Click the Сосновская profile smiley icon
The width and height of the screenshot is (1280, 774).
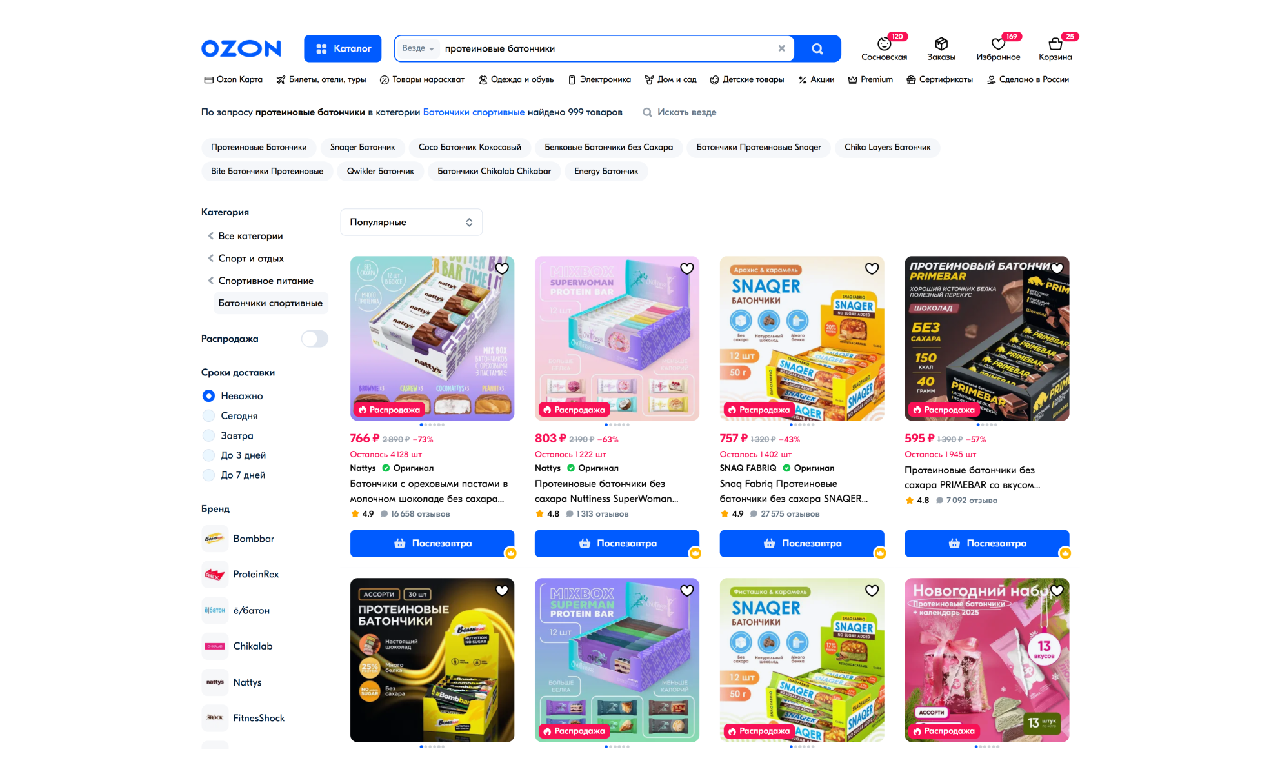pos(884,44)
